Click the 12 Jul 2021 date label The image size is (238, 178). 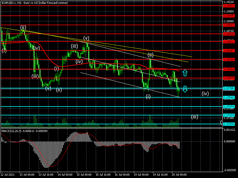(x=8, y=175)
